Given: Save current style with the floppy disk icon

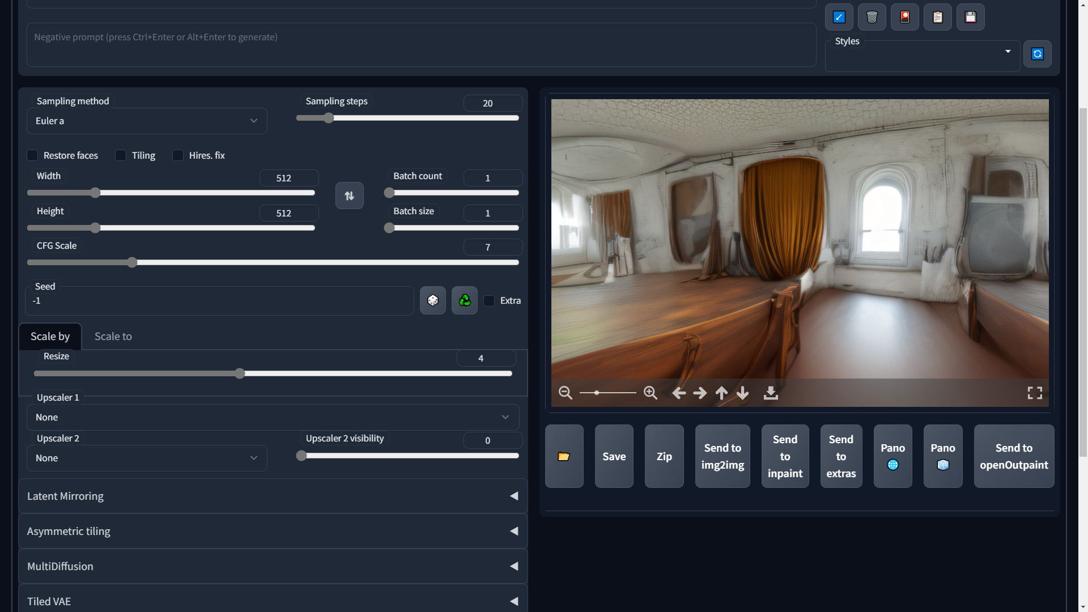Looking at the screenshot, I should tap(971, 17).
